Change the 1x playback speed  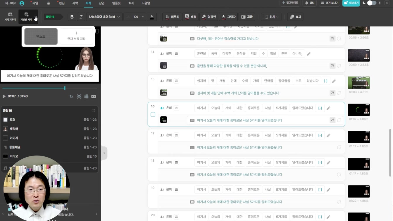coord(71,96)
